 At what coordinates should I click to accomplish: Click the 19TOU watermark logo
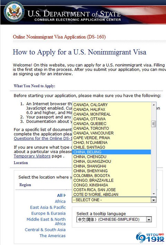pos(150,238)
